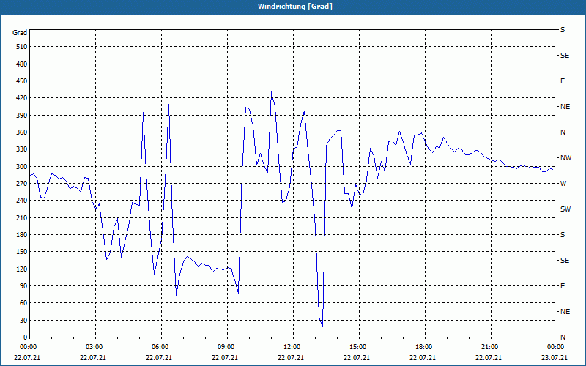Click the 420 y-axis value
Image resolution: width=586 pixels, height=366 pixels.
pos(22,98)
